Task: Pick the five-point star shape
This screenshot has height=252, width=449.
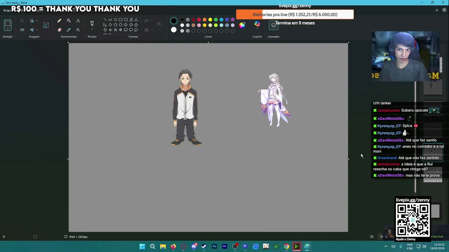Action: tap(115, 30)
